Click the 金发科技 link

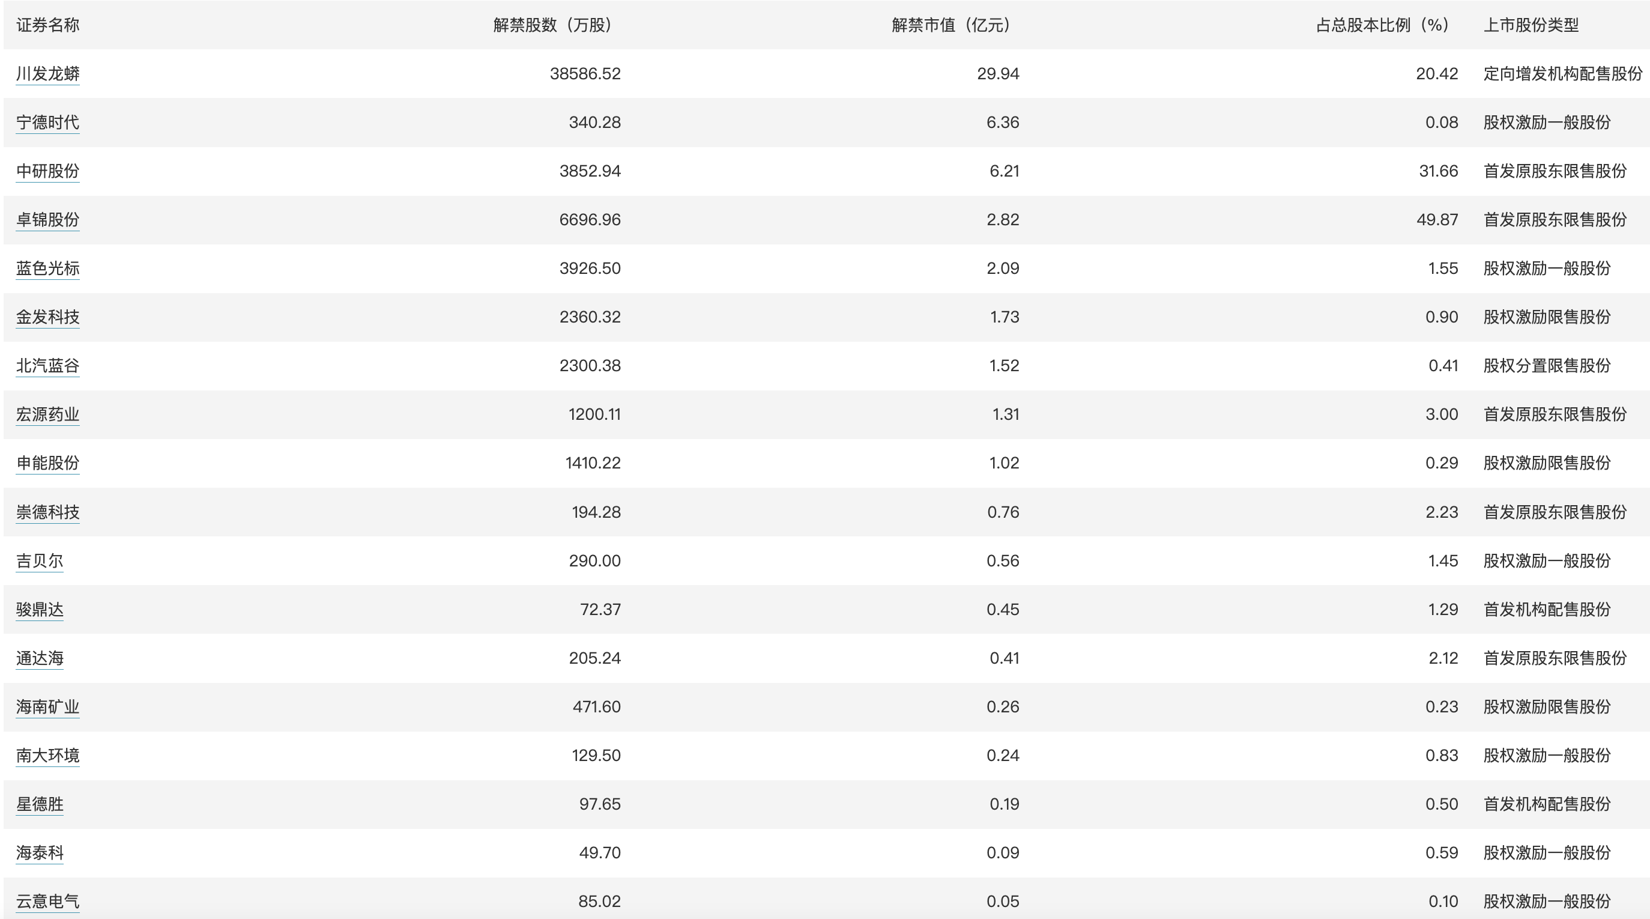(x=48, y=317)
